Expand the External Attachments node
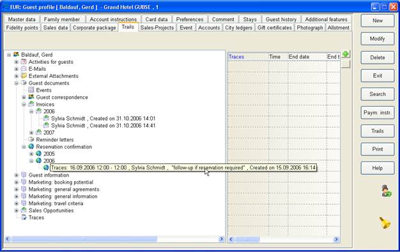The height and width of the screenshot is (252, 400). coord(17,76)
